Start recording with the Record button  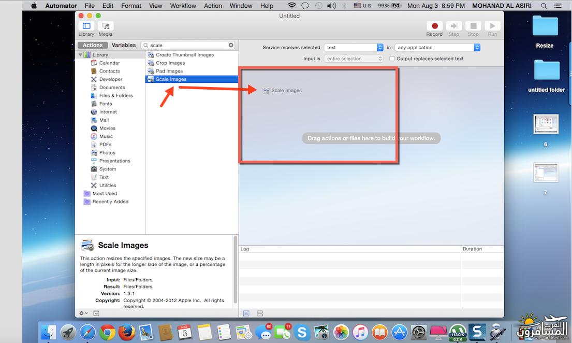pos(434,26)
